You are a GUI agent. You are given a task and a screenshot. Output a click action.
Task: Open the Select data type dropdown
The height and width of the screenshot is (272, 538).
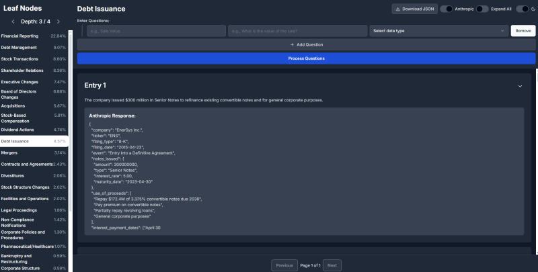(438, 31)
